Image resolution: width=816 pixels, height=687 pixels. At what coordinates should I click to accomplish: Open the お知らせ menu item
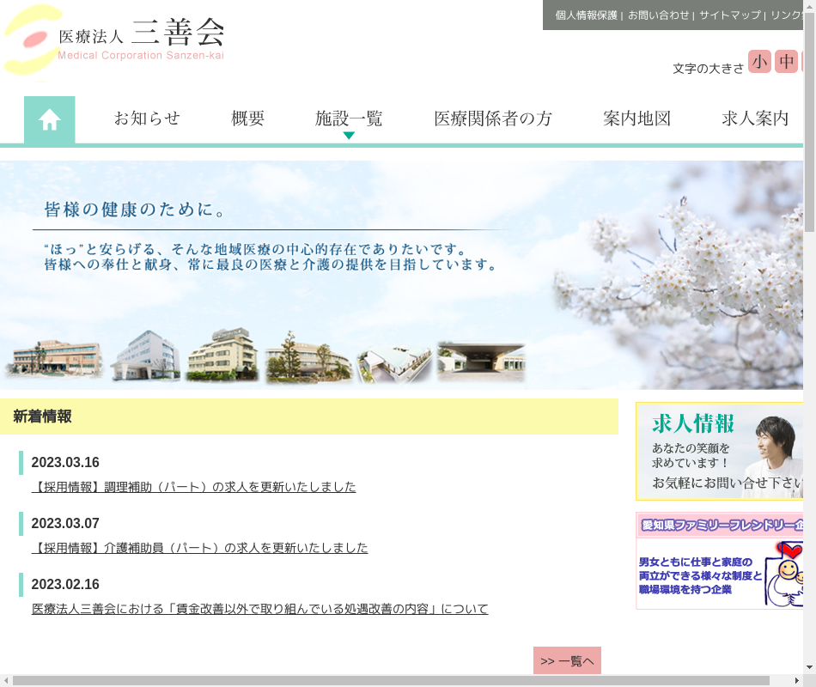147,119
